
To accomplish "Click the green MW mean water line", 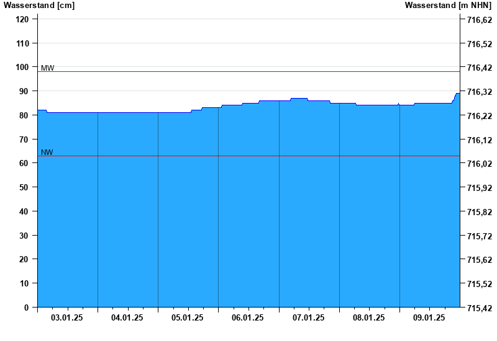I will pyautogui.click(x=249, y=72).
